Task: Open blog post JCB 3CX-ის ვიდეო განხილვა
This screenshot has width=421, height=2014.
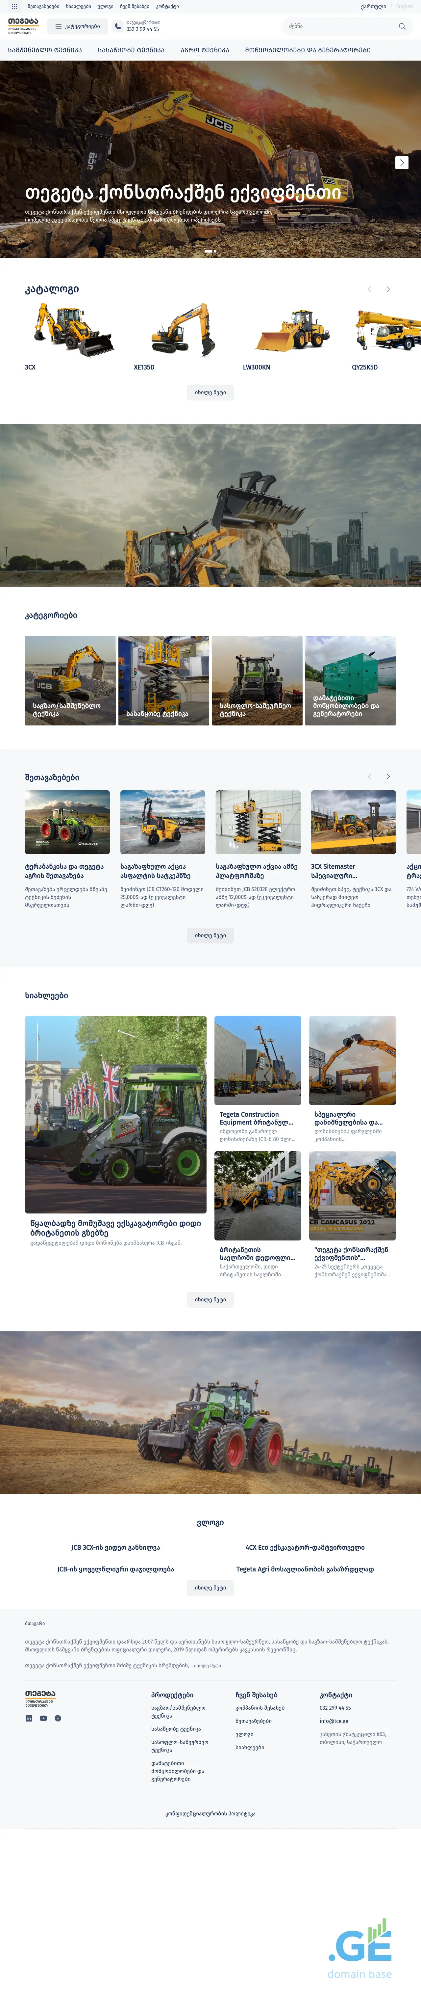Action: [x=115, y=1547]
